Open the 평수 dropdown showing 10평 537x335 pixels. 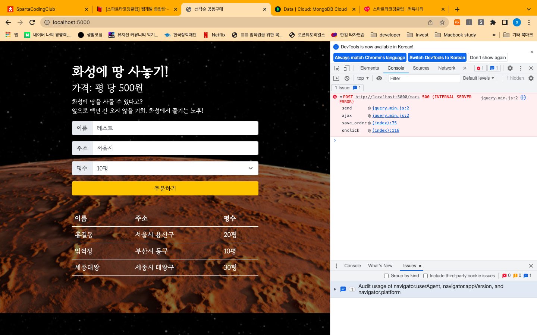click(x=175, y=168)
